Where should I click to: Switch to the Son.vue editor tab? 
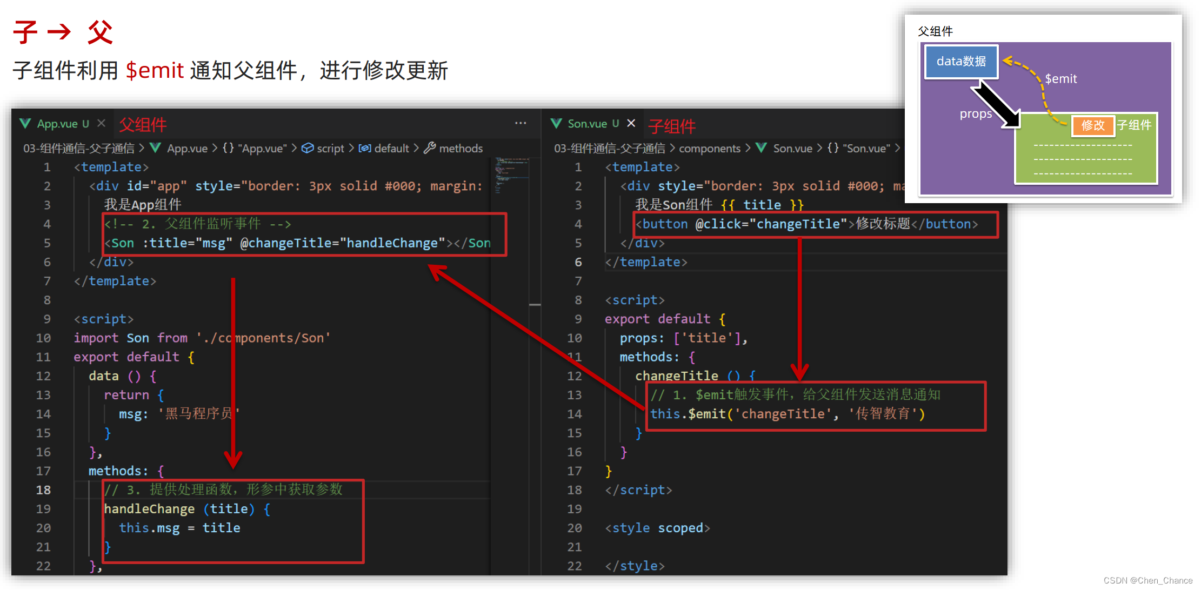[593, 124]
